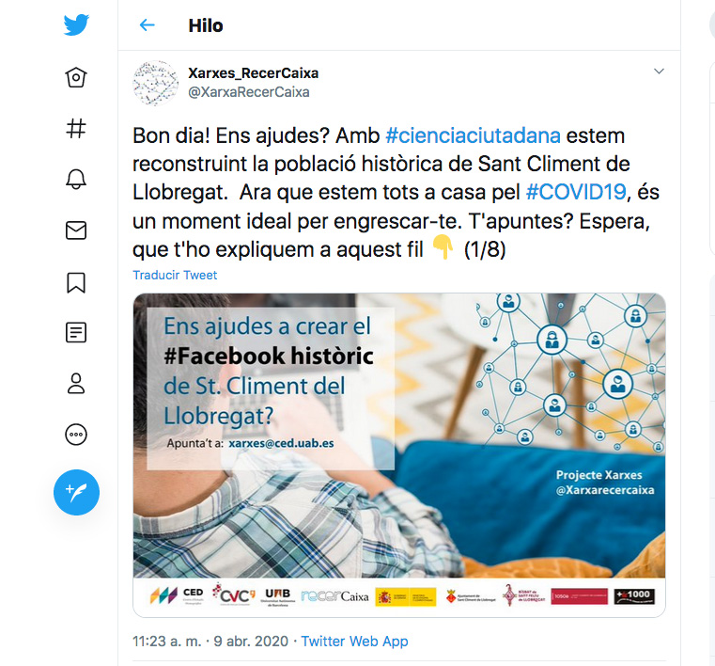The image size is (715, 666).
Task: Open the Lists icon
Action: tap(76, 332)
